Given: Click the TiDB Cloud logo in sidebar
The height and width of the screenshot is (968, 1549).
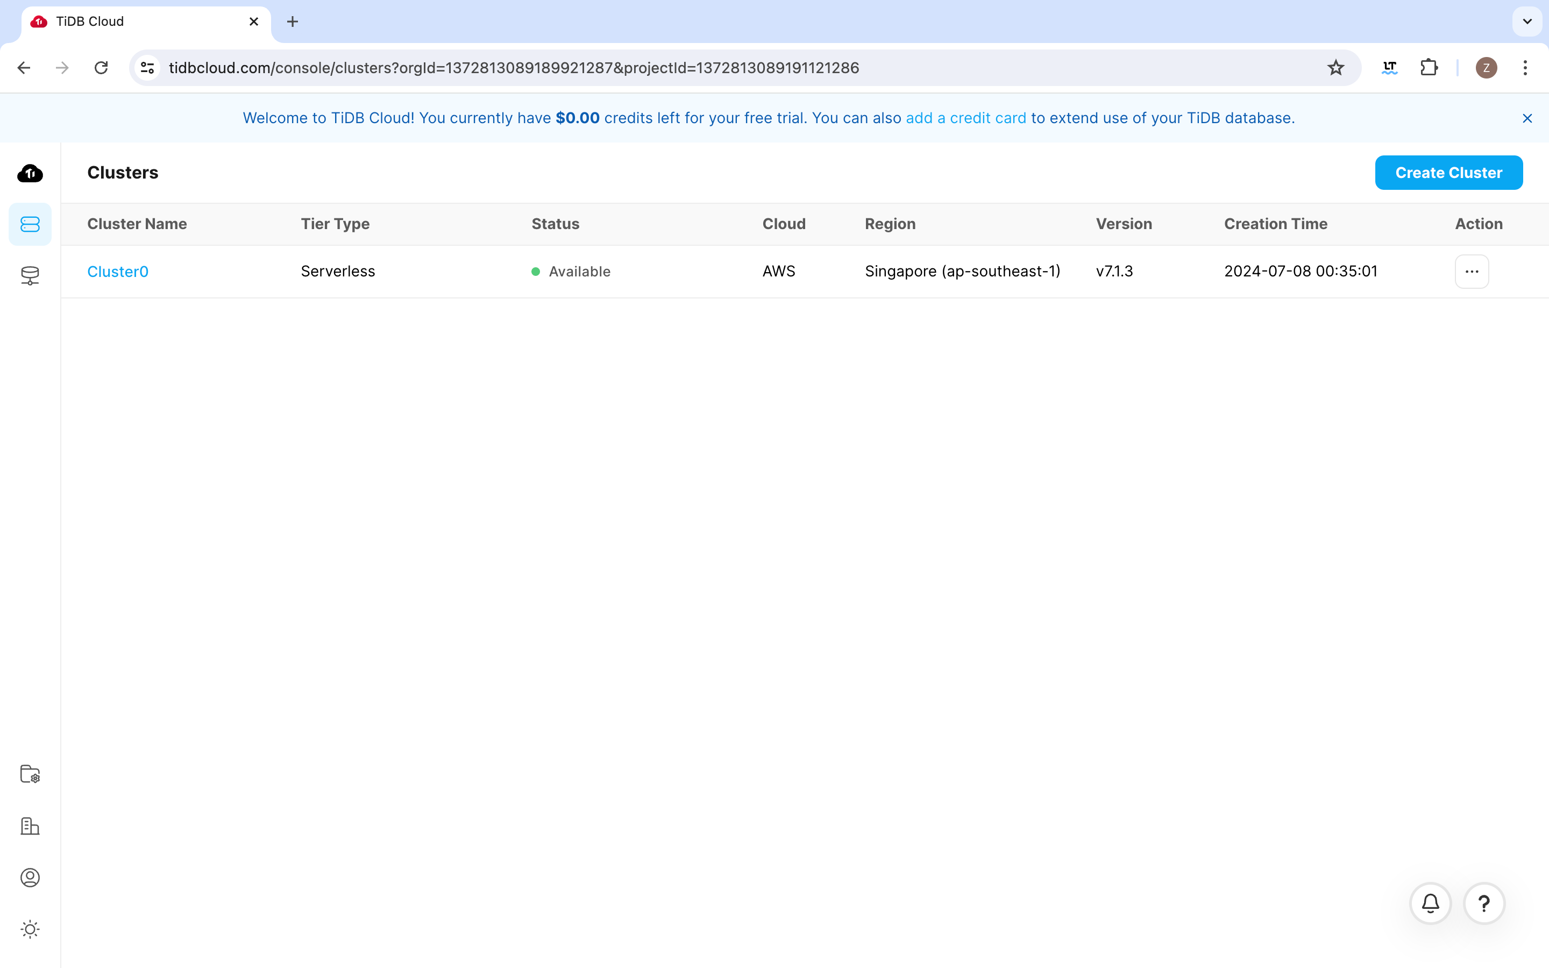Looking at the screenshot, I should pos(30,173).
